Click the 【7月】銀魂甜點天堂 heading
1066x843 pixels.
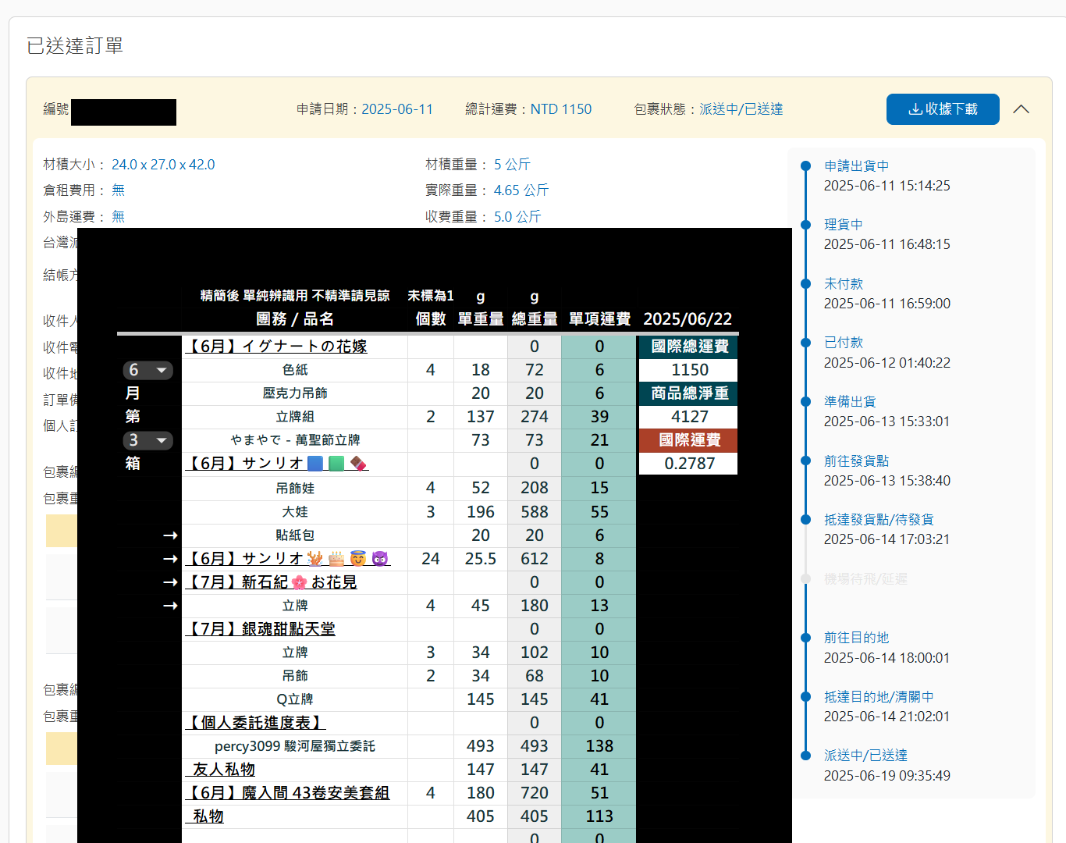260,628
